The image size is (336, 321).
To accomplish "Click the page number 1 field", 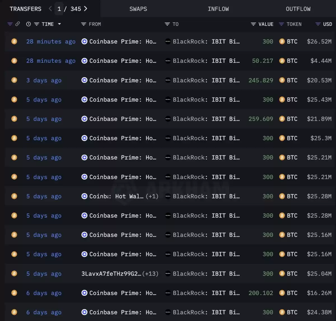I will 59,9.
